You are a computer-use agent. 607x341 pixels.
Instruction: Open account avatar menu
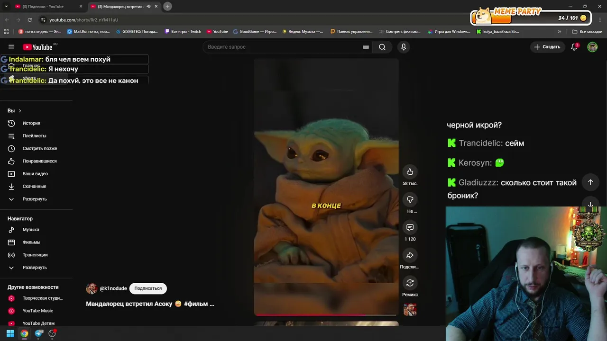(x=592, y=47)
